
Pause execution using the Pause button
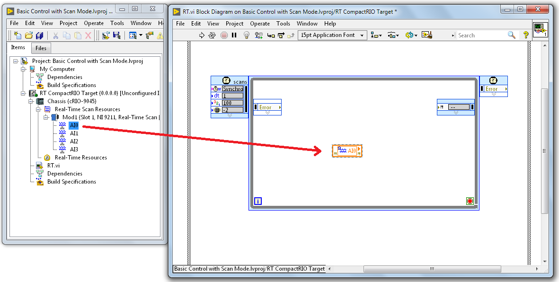[x=234, y=35]
